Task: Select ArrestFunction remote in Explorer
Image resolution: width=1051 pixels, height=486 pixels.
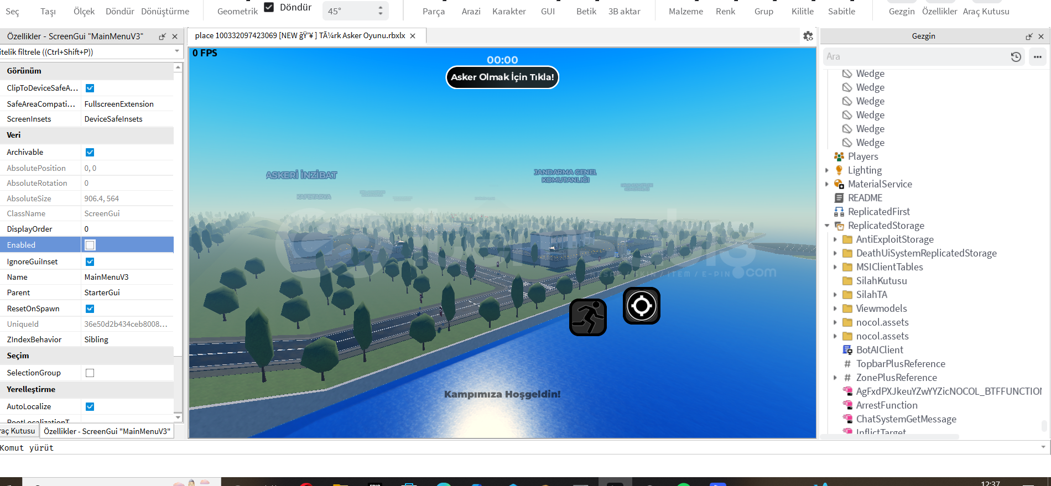Action: point(886,405)
